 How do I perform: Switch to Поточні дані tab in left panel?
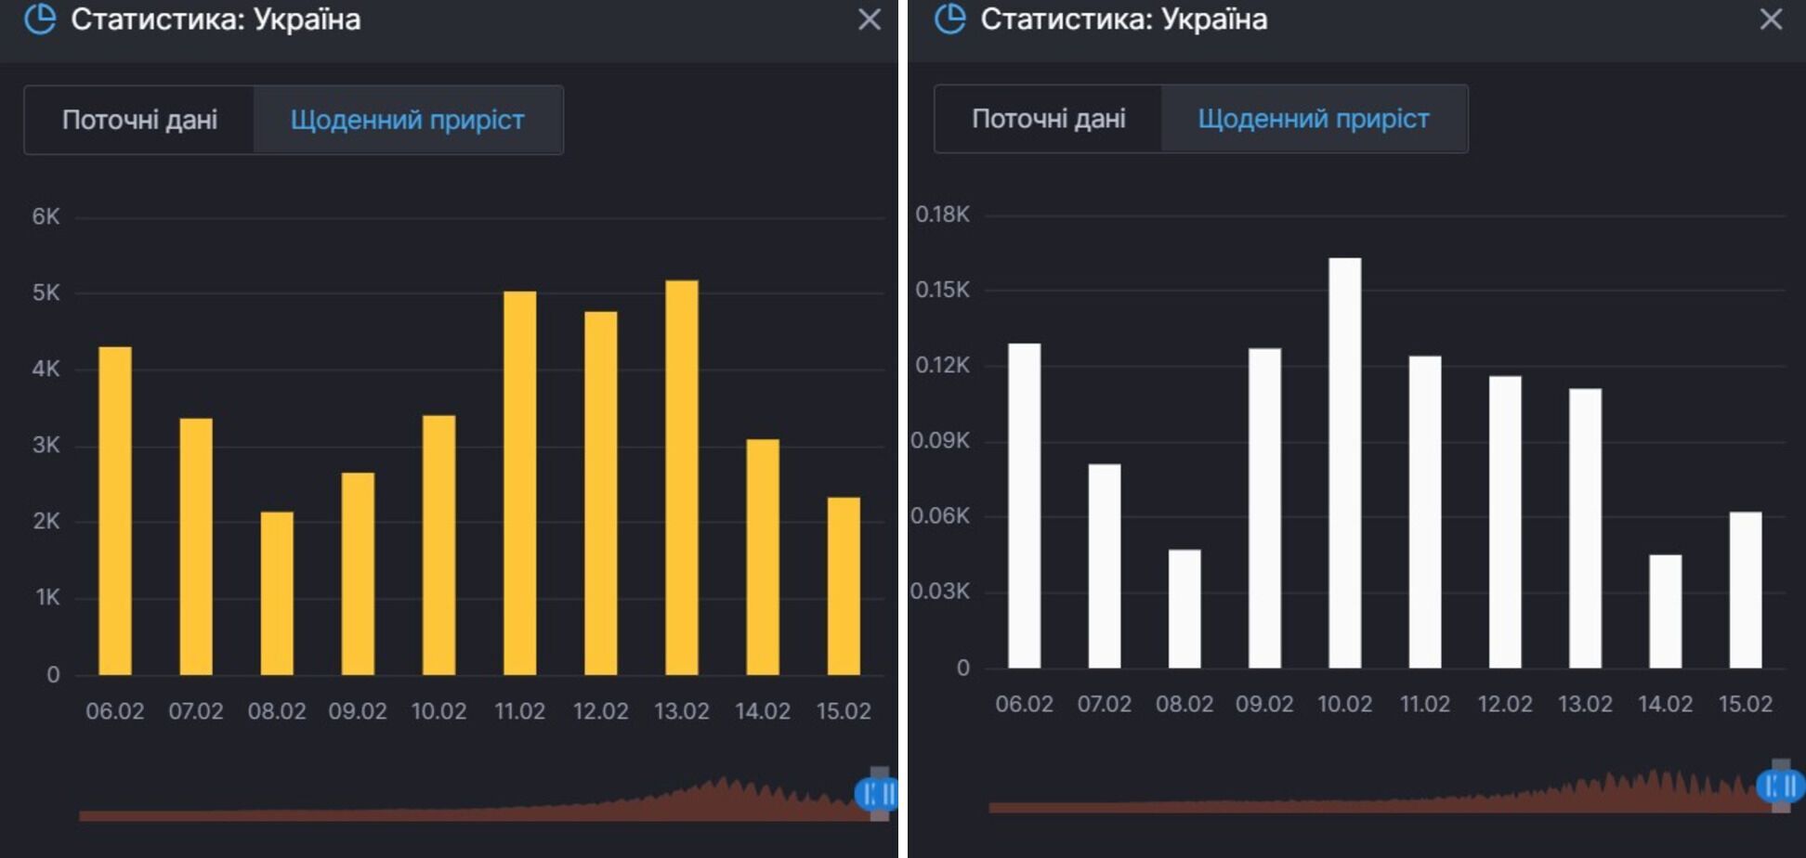point(139,120)
